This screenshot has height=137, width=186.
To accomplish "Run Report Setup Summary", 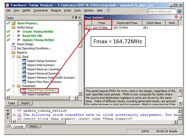I will [42, 61].
